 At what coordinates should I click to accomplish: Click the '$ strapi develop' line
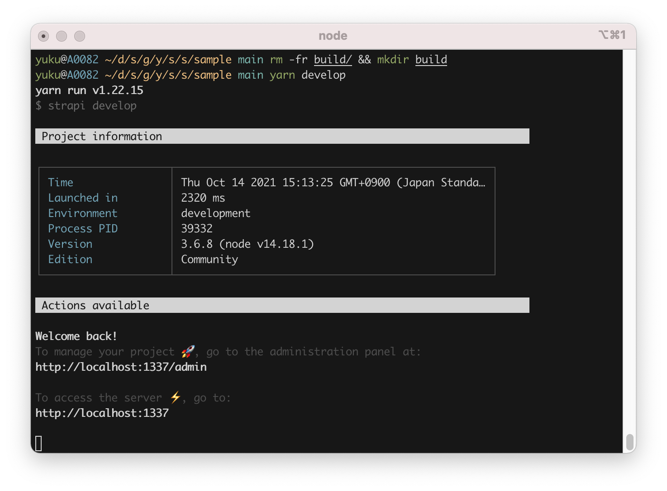click(86, 106)
